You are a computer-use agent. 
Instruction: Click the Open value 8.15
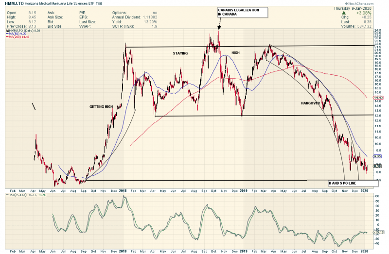(32, 13)
